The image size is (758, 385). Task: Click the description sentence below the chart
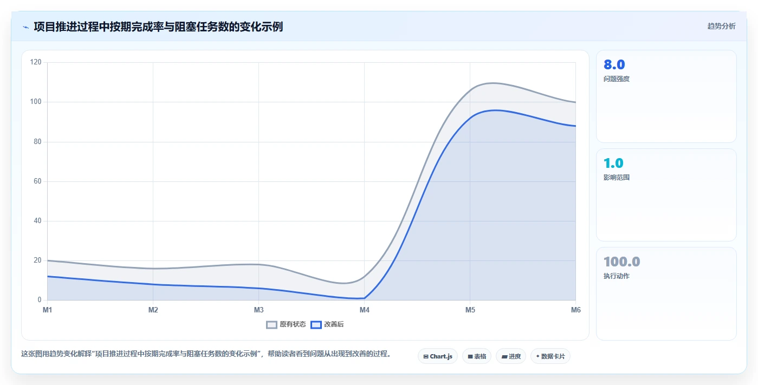pyautogui.click(x=206, y=354)
